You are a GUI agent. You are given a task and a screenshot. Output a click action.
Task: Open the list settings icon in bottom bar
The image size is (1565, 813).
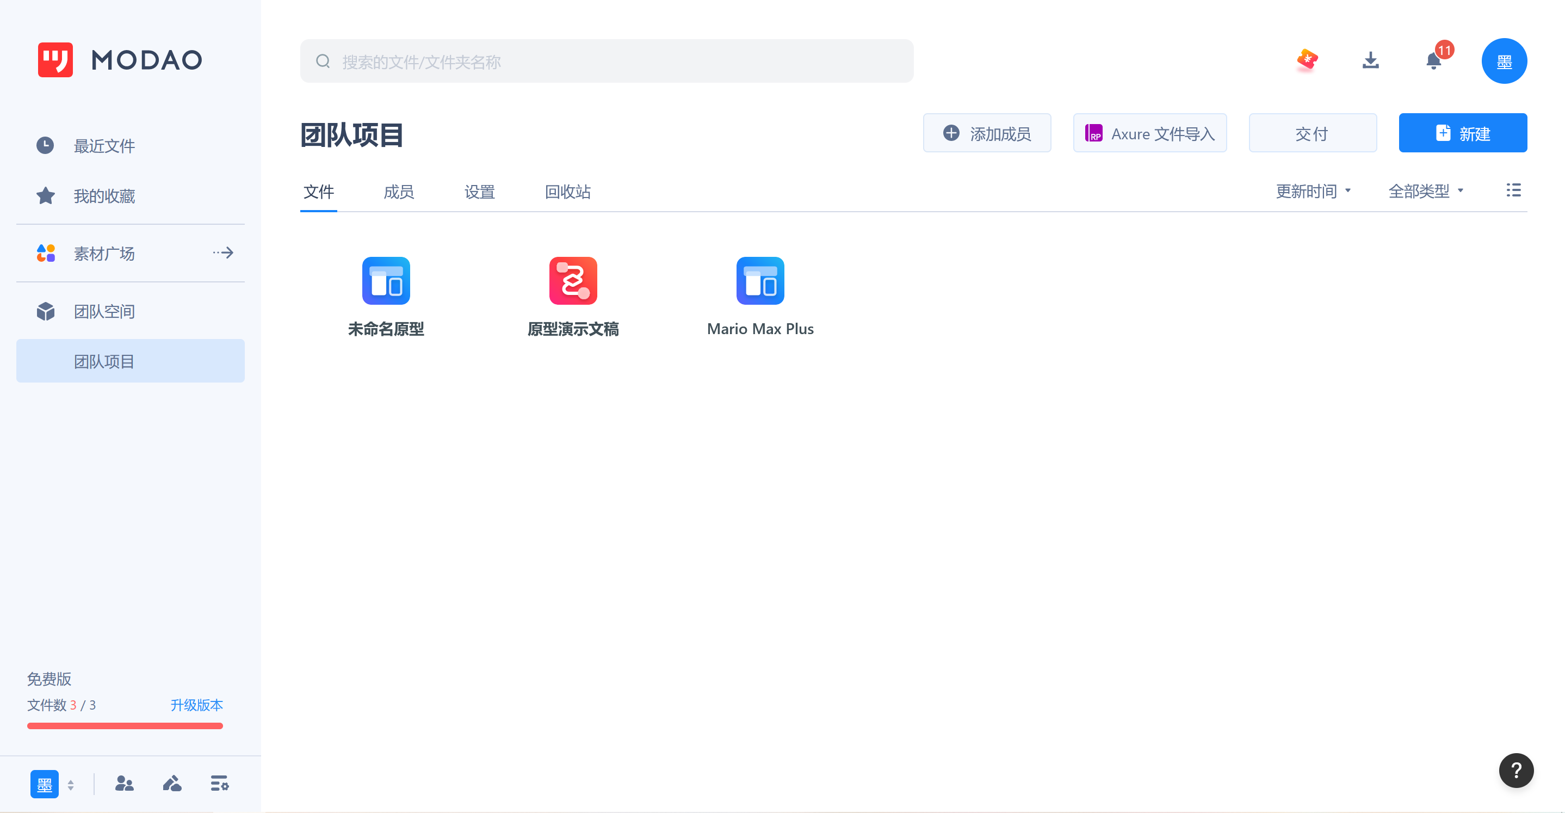click(219, 783)
